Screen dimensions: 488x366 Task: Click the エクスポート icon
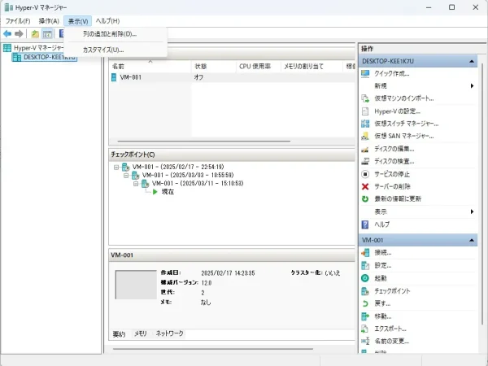(x=365, y=329)
